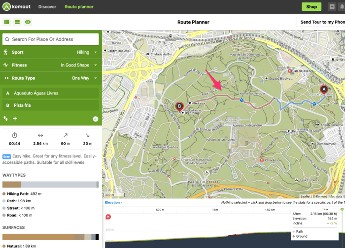Image resolution: width=345 pixels, height=248 pixels.
Task: Click the blue route waypoint diamond near Monte das Perdizes
Action: pos(241,100)
